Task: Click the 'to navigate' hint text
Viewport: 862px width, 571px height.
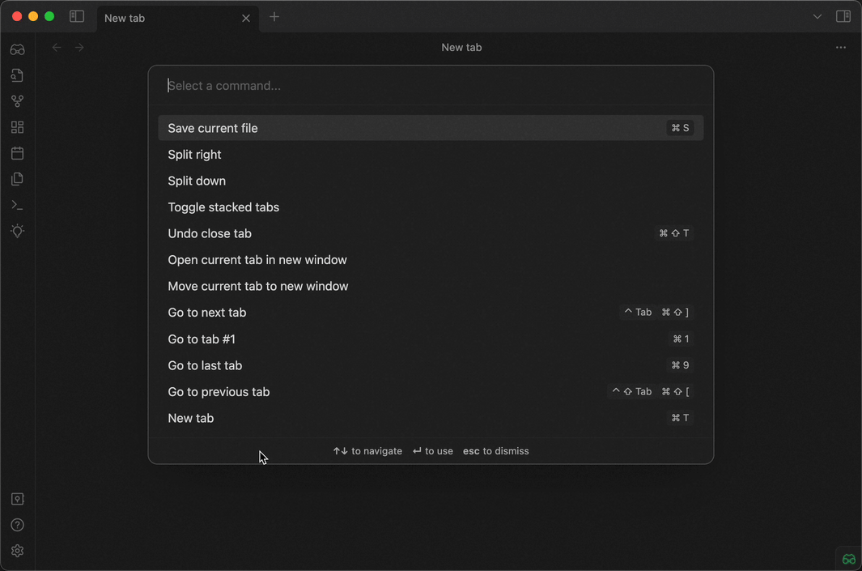Action: 376,451
